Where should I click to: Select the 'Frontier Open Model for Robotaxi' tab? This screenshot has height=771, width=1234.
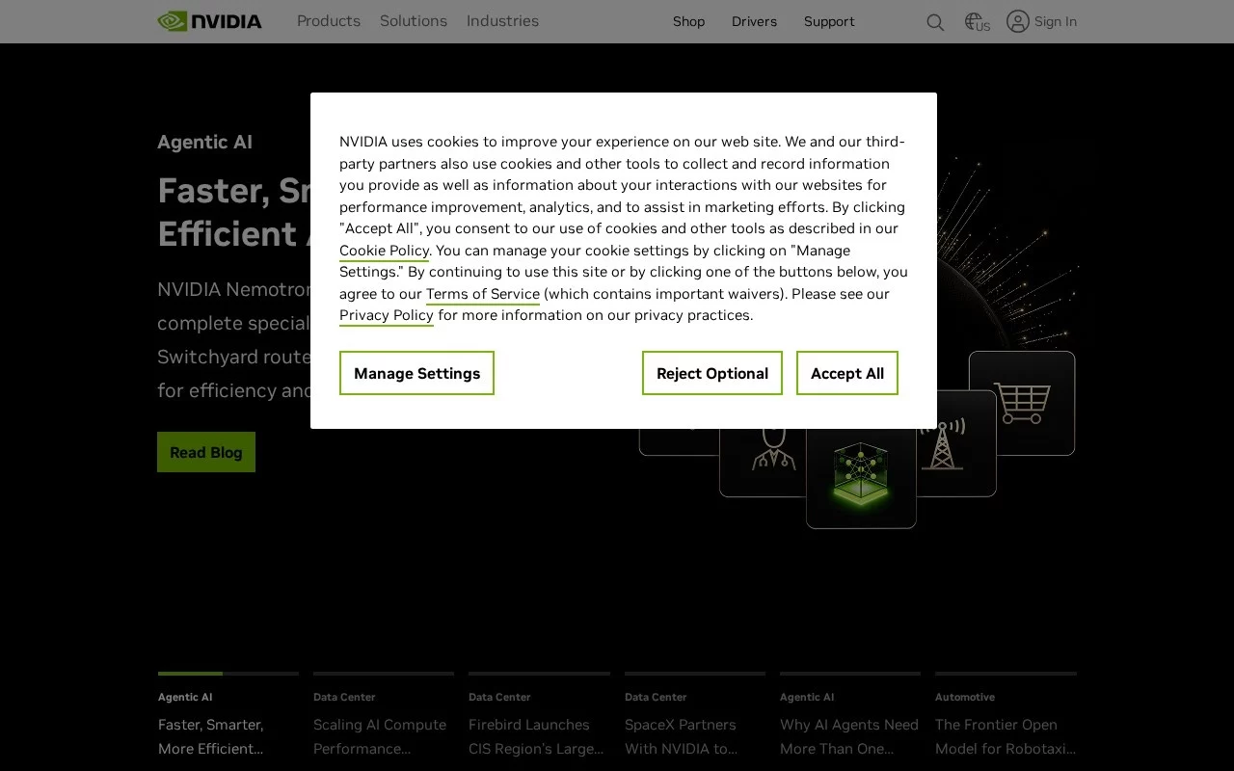[1006, 716]
